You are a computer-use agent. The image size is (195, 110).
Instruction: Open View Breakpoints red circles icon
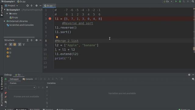(5, 93)
